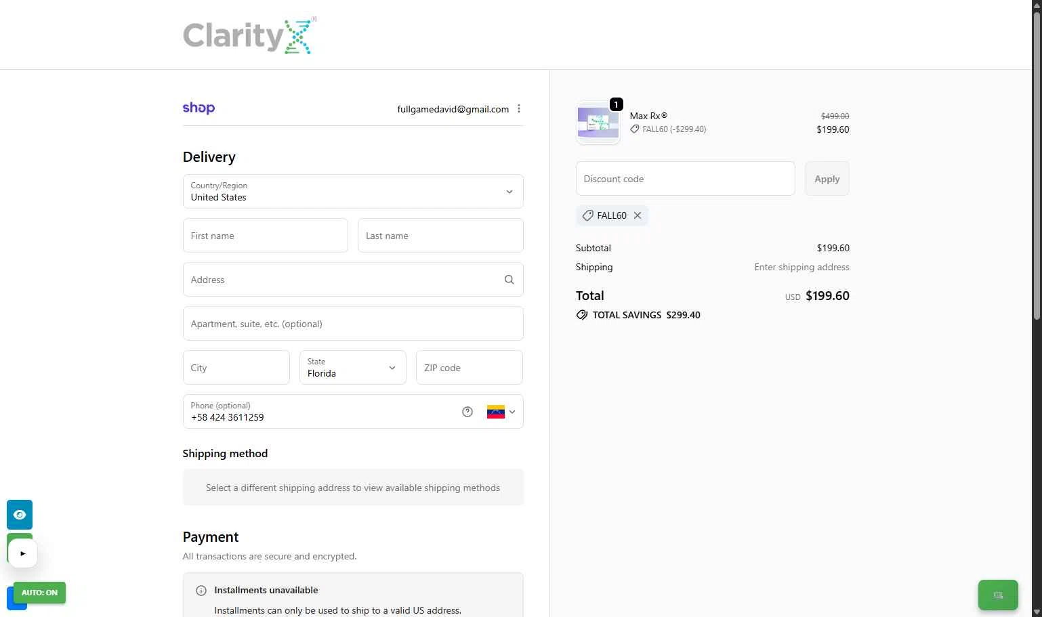
Task: Click the Delivery heading
Action: point(209,157)
